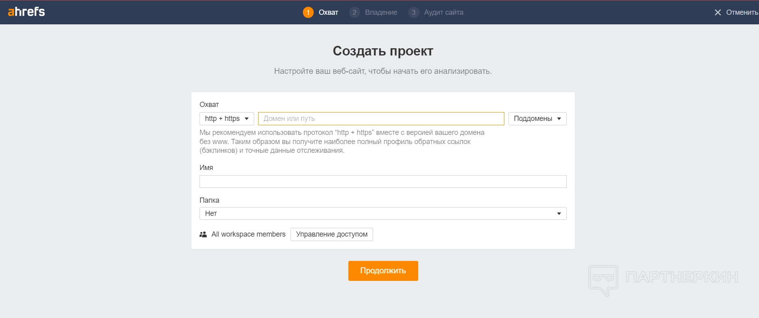Click into the Имя text field
759x318 pixels.
383,182
